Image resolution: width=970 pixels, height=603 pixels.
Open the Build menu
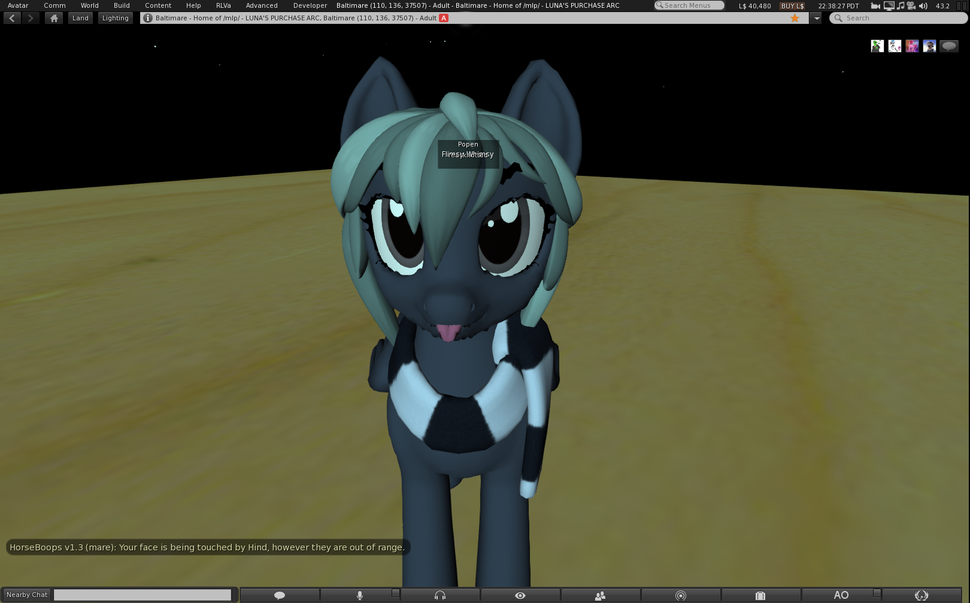122,5
